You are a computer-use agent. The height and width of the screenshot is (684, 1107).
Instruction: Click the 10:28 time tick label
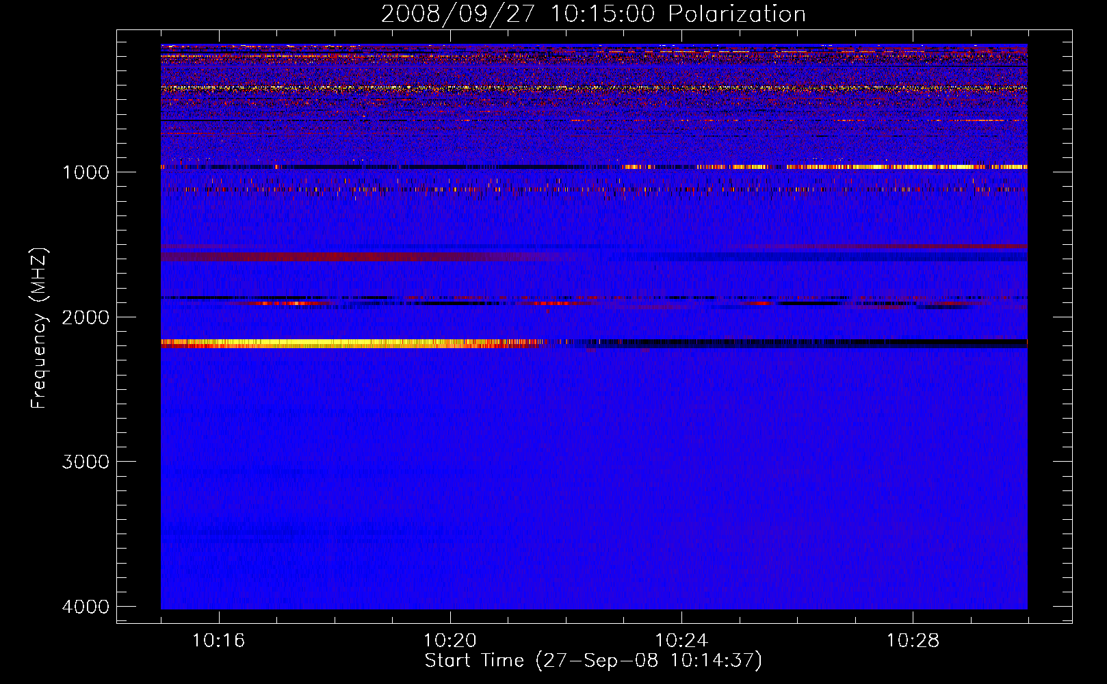913,641
